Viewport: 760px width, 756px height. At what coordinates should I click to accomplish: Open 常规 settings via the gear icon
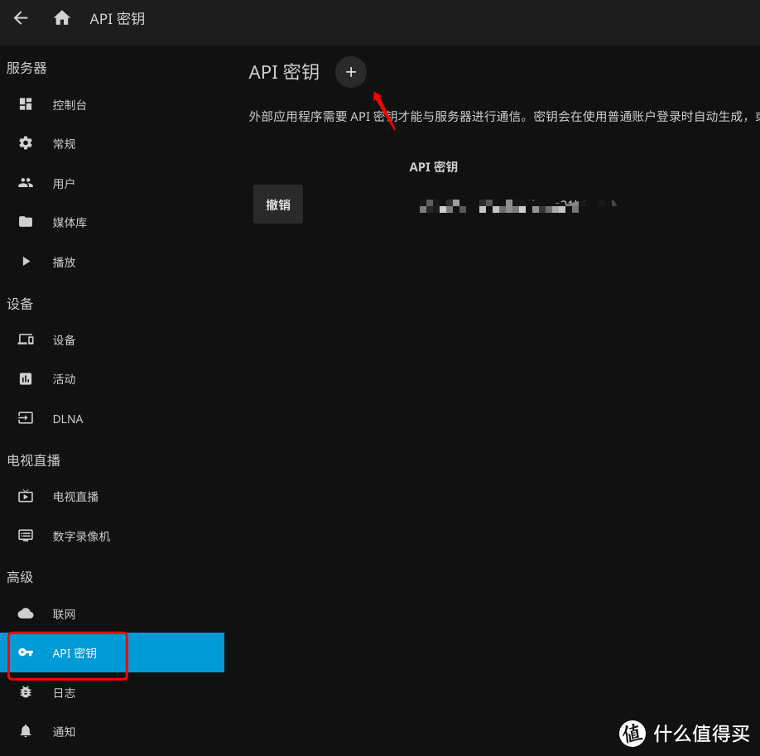26,143
